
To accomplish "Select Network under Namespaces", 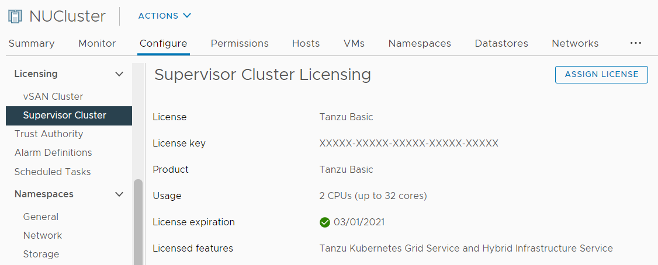I will click(43, 235).
